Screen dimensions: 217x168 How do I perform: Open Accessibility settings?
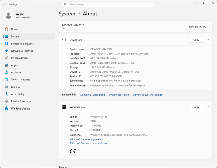28,94
